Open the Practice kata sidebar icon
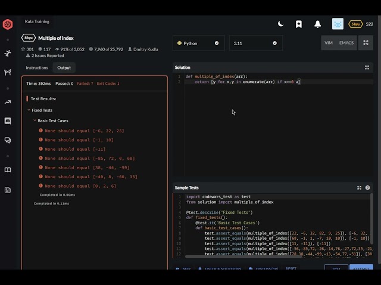 (x=8, y=53)
